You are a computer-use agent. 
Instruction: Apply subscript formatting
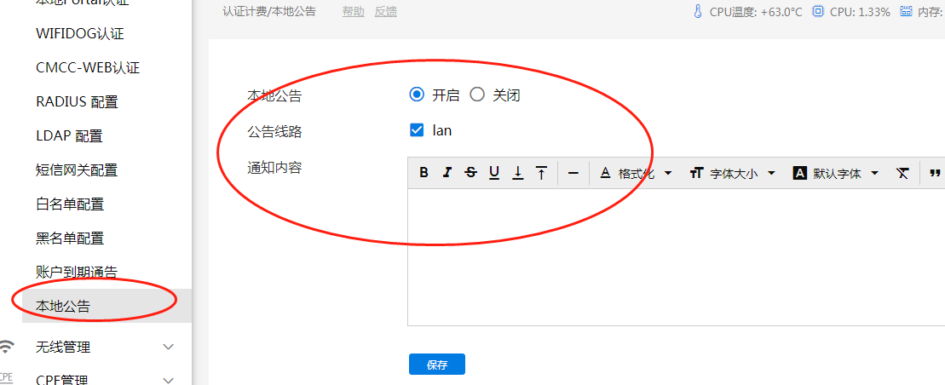(x=517, y=173)
